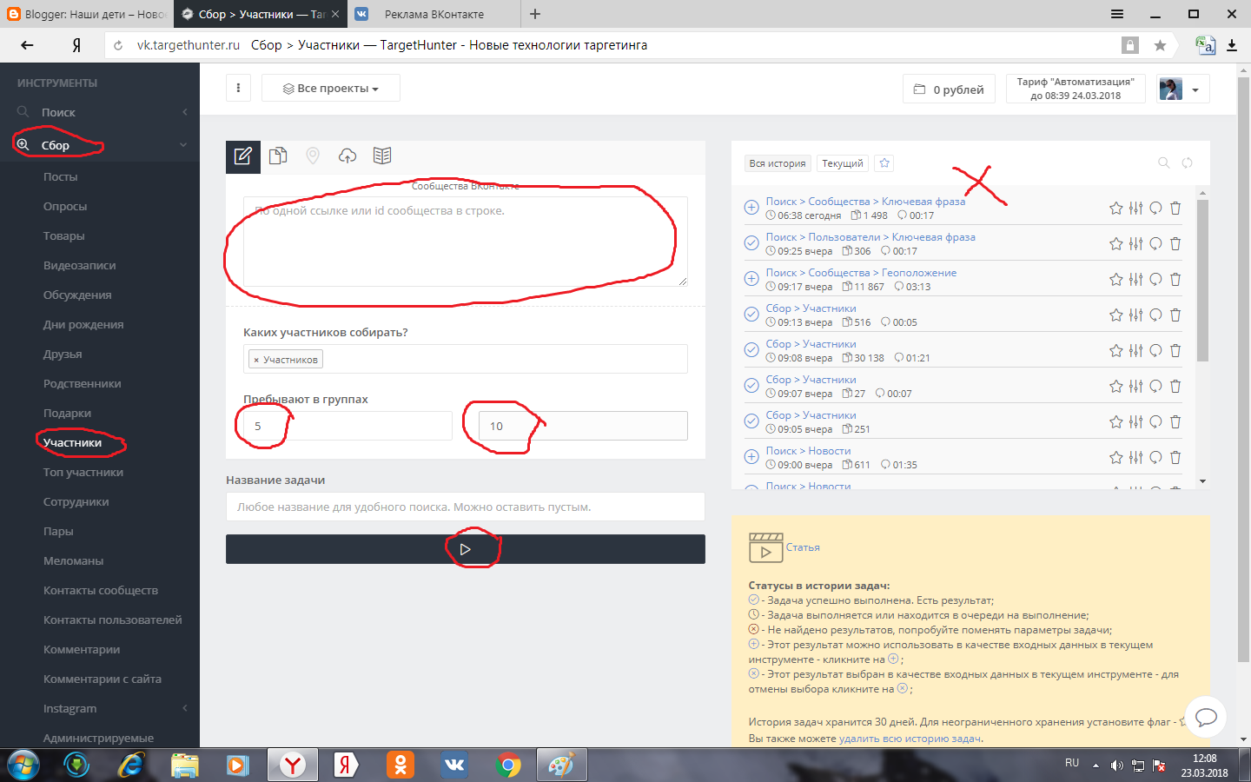Select Дни рождения in the sidebar

(83, 324)
